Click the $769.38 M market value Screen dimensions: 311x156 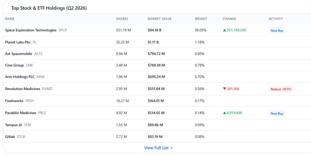click(x=156, y=65)
